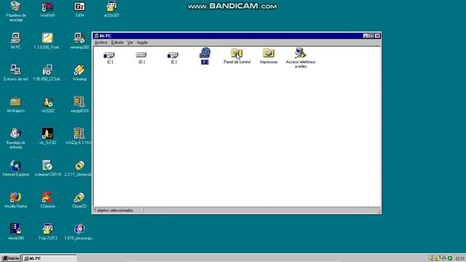Viewport: 466px width, 262px height.
Task: Select the (C:) drive icon
Action: coord(109,55)
